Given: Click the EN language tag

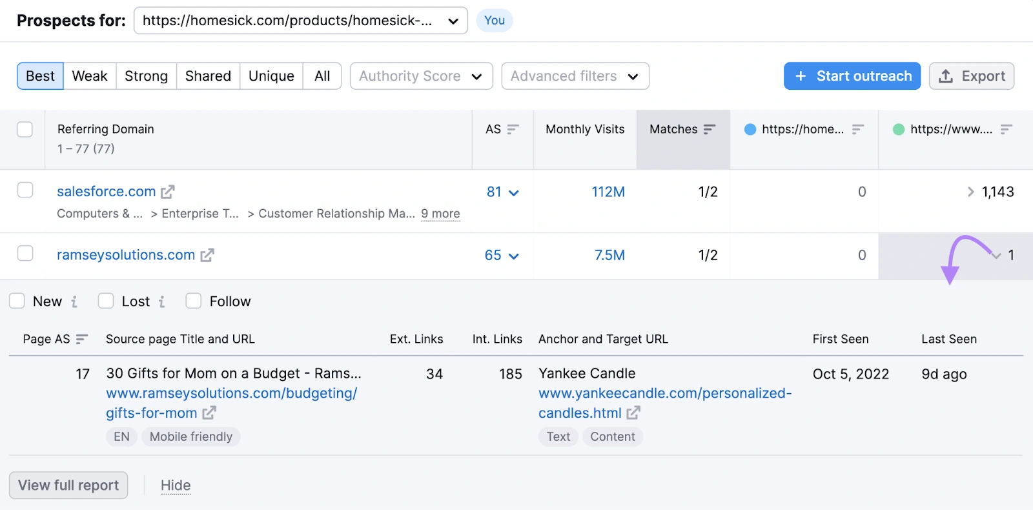Looking at the screenshot, I should (x=121, y=437).
